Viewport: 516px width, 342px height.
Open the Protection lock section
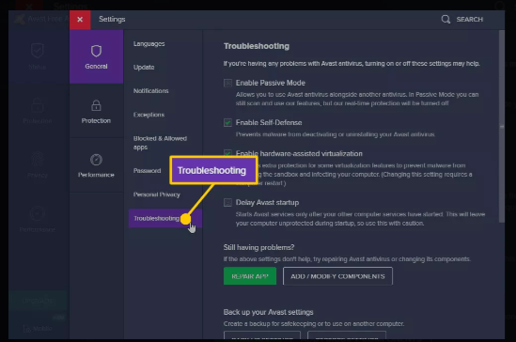96,111
